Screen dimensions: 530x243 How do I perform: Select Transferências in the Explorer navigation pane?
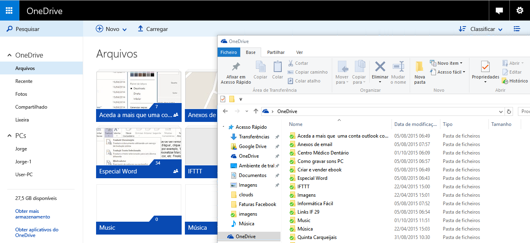click(254, 137)
